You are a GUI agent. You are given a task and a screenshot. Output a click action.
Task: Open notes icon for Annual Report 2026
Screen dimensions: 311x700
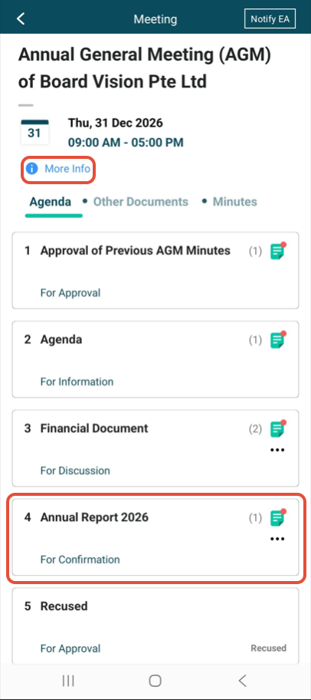[277, 518]
